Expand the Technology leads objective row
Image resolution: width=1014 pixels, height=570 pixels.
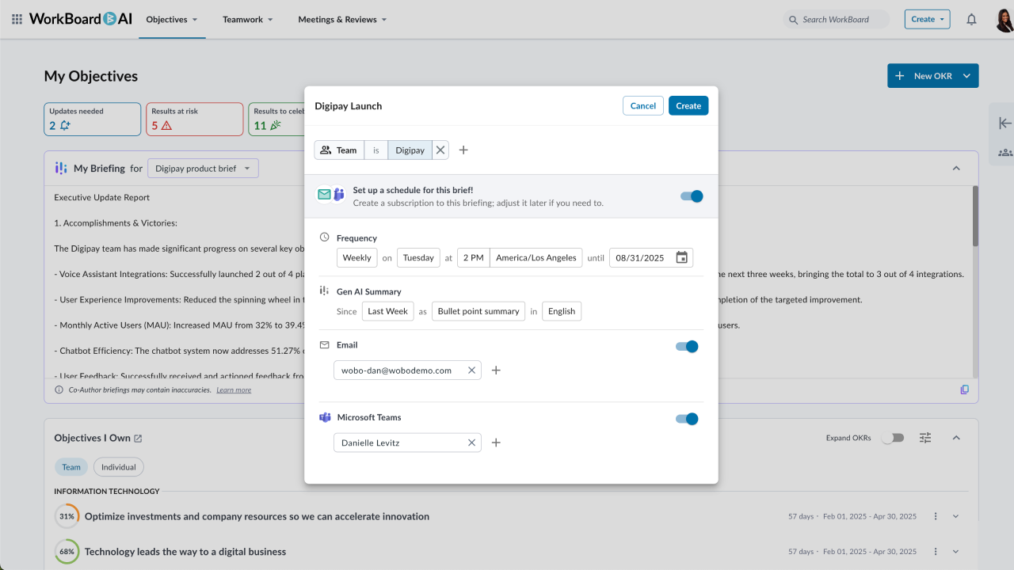point(955,552)
